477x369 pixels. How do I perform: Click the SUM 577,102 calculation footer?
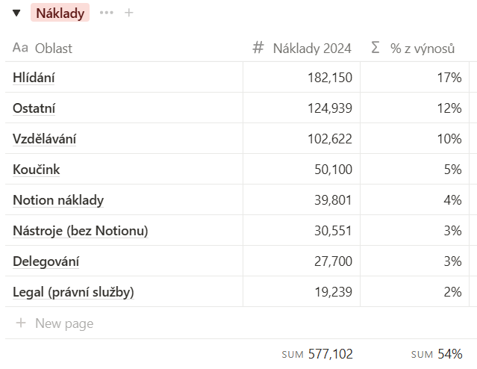click(317, 354)
